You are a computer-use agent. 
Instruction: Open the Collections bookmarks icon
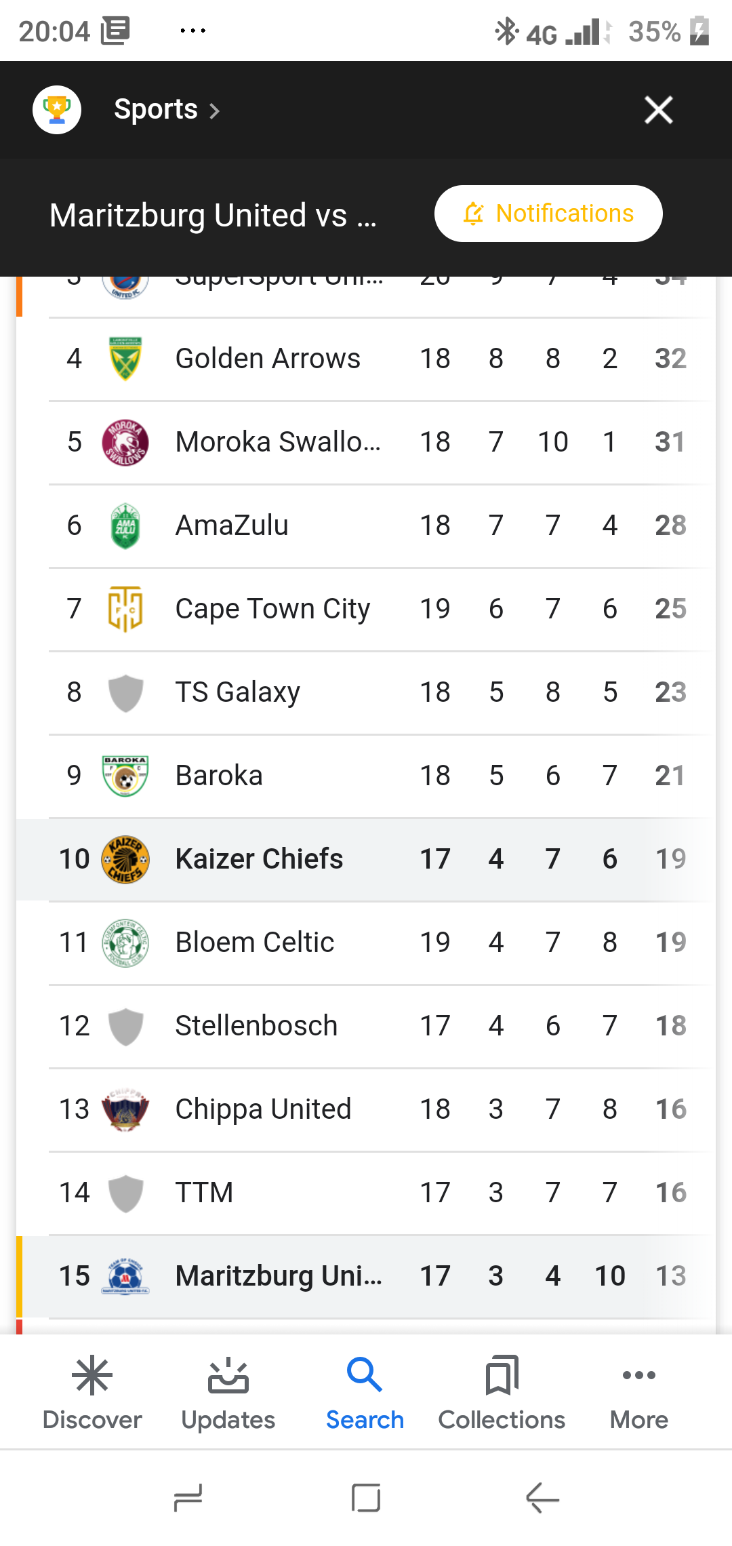point(502,1375)
